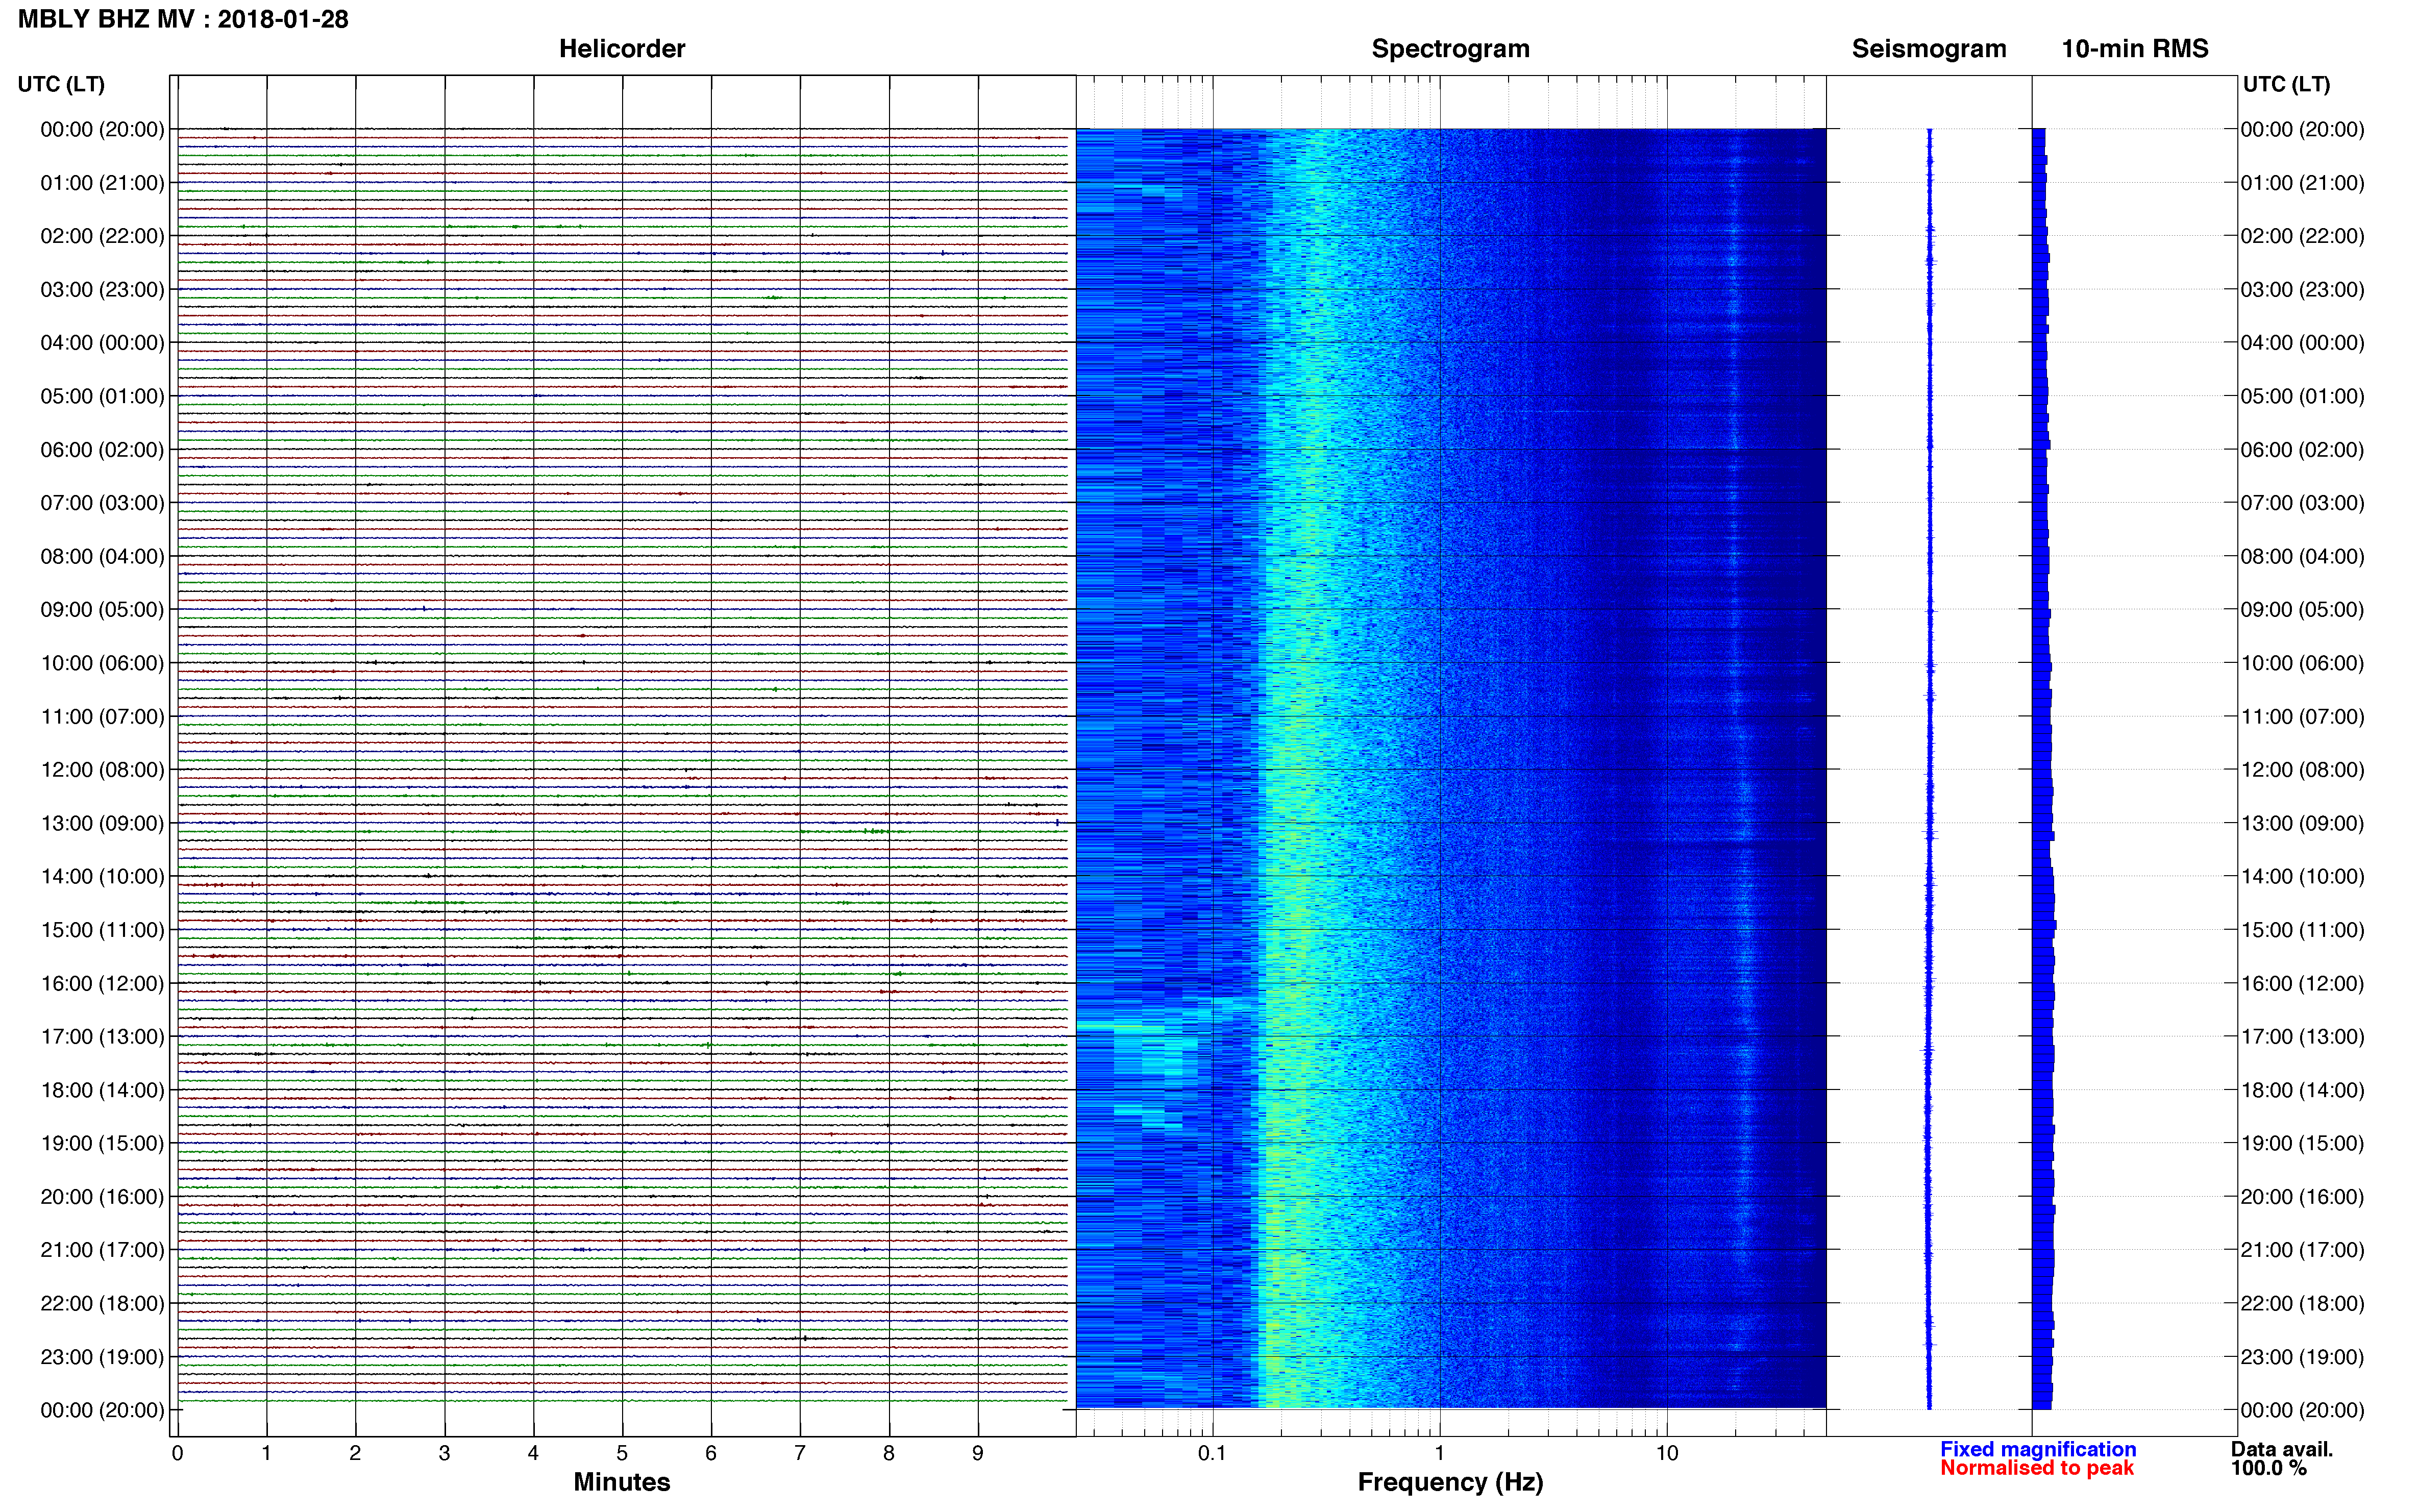The width and height of the screenshot is (2419, 1512).
Task: Click the left '16:00 (12:00)' time label
Action: click(102, 983)
